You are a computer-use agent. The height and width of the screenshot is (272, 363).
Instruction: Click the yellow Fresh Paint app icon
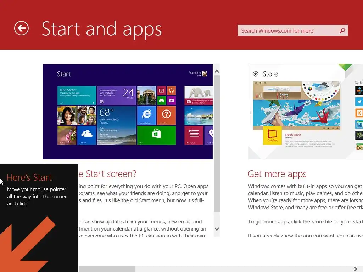pyautogui.click(x=272, y=135)
